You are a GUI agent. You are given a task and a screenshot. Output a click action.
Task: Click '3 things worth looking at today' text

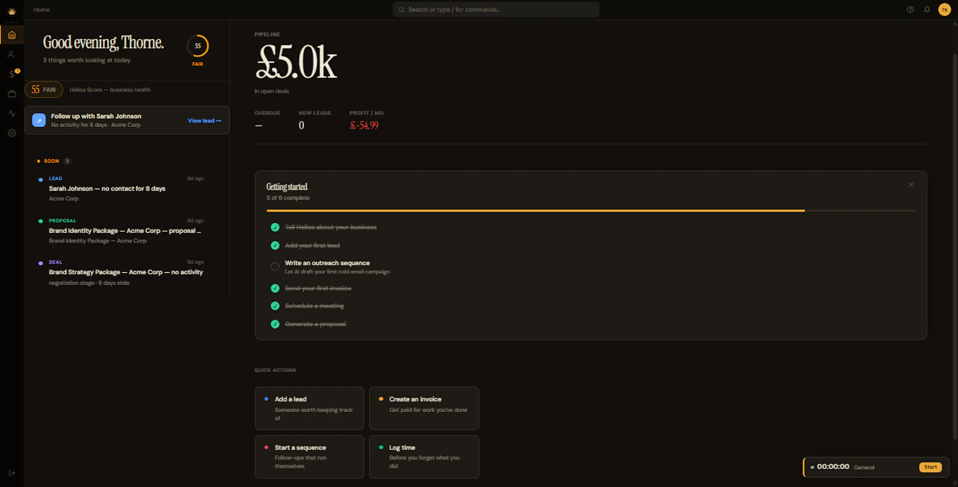point(87,61)
